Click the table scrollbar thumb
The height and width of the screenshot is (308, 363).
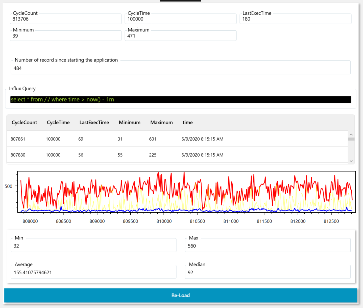click(x=351, y=139)
